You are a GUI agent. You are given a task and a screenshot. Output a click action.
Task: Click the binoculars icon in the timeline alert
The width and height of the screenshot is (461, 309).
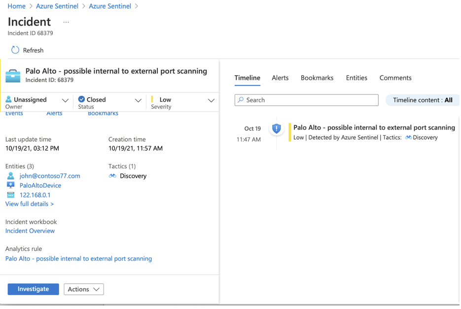click(x=408, y=137)
